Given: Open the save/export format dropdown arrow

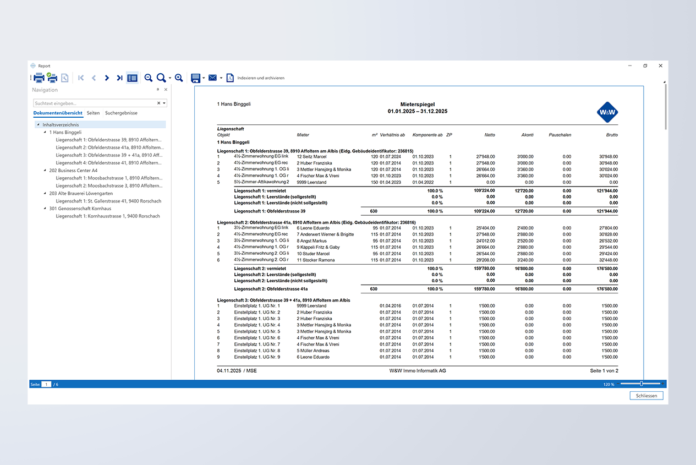Looking at the screenshot, I should (x=204, y=78).
